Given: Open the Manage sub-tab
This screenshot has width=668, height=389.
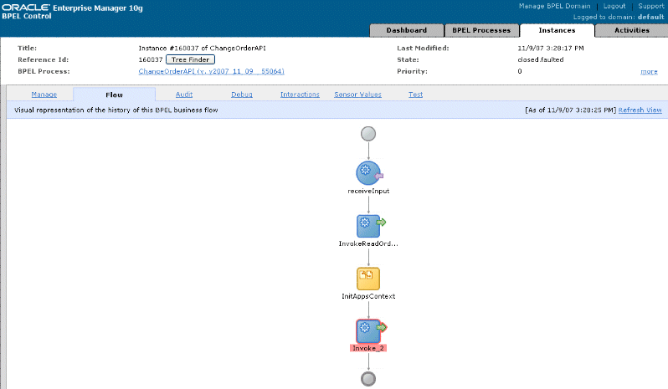Looking at the screenshot, I should tap(44, 95).
